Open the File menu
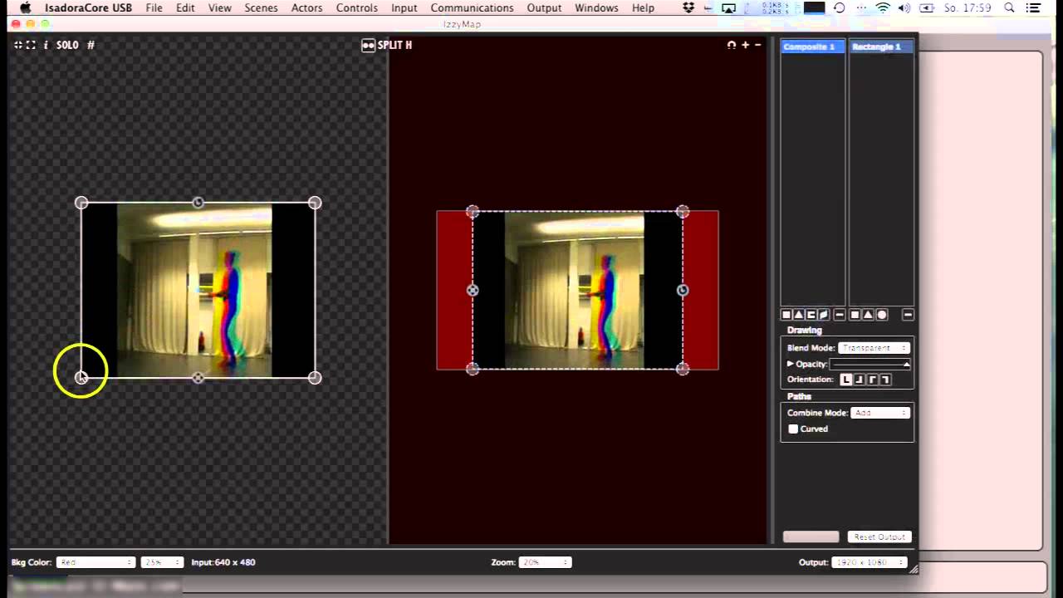 tap(154, 7)
